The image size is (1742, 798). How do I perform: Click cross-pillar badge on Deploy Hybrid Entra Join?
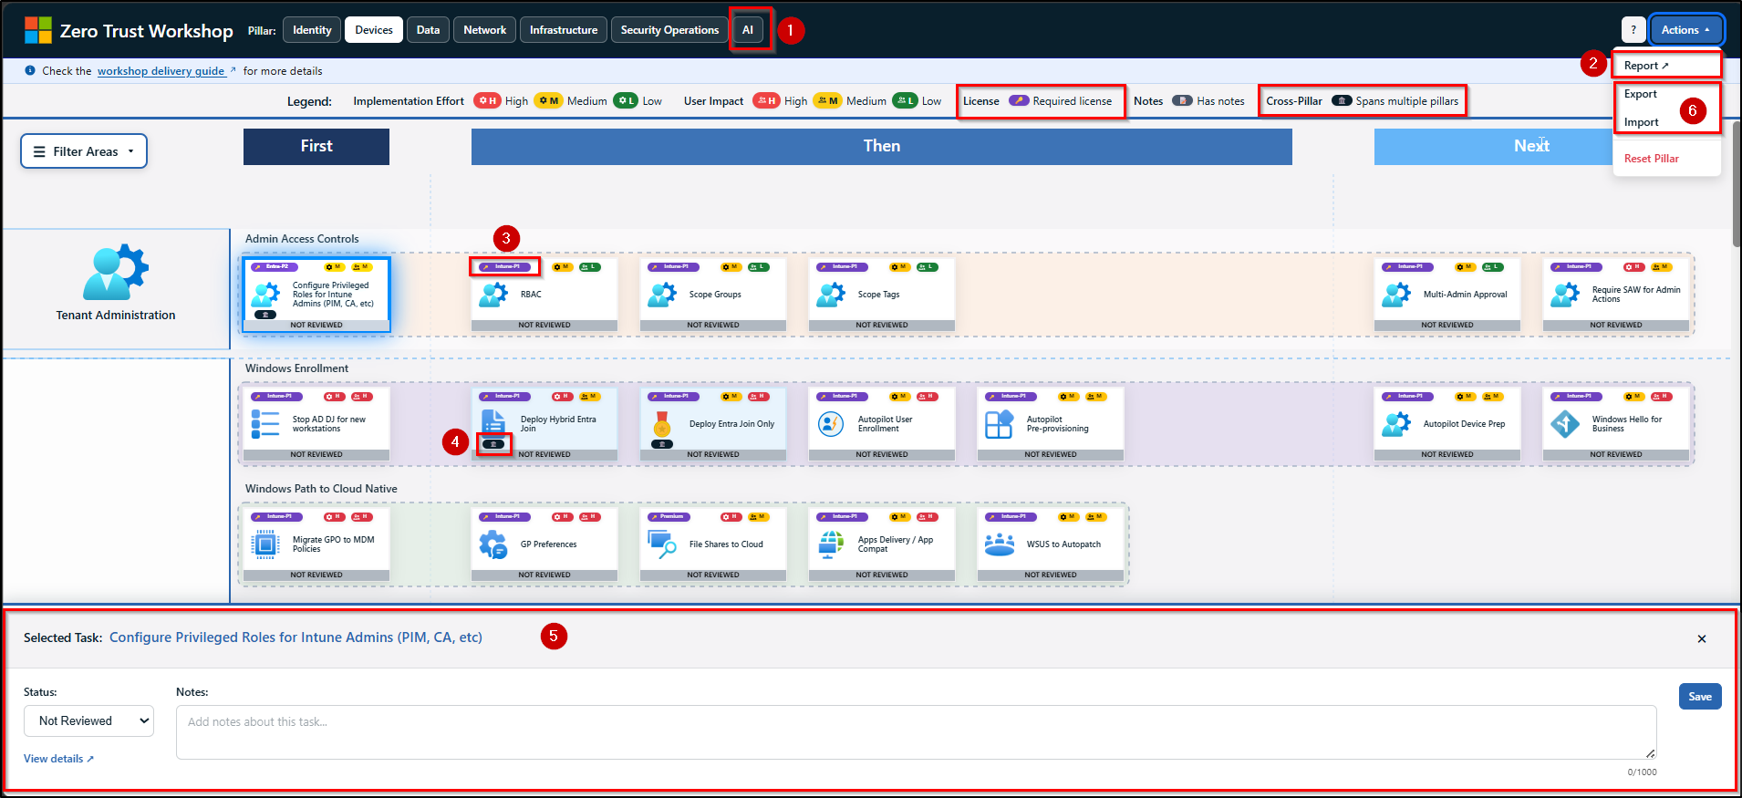(x=493, y=444)
